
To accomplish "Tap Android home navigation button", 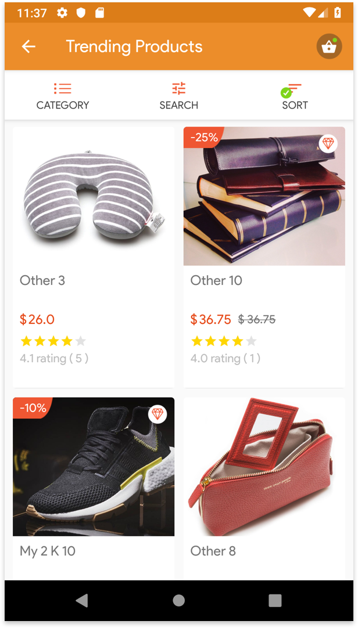I will pyautogui.click(x=179, y=600).
